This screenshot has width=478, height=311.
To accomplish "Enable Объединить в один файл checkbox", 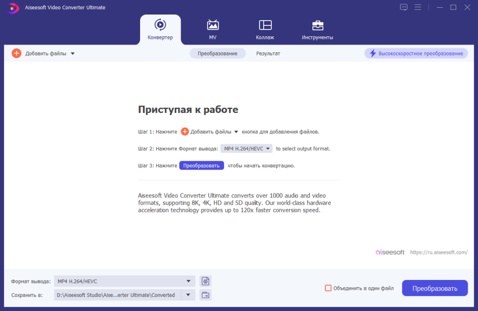I will coord(328,288).
